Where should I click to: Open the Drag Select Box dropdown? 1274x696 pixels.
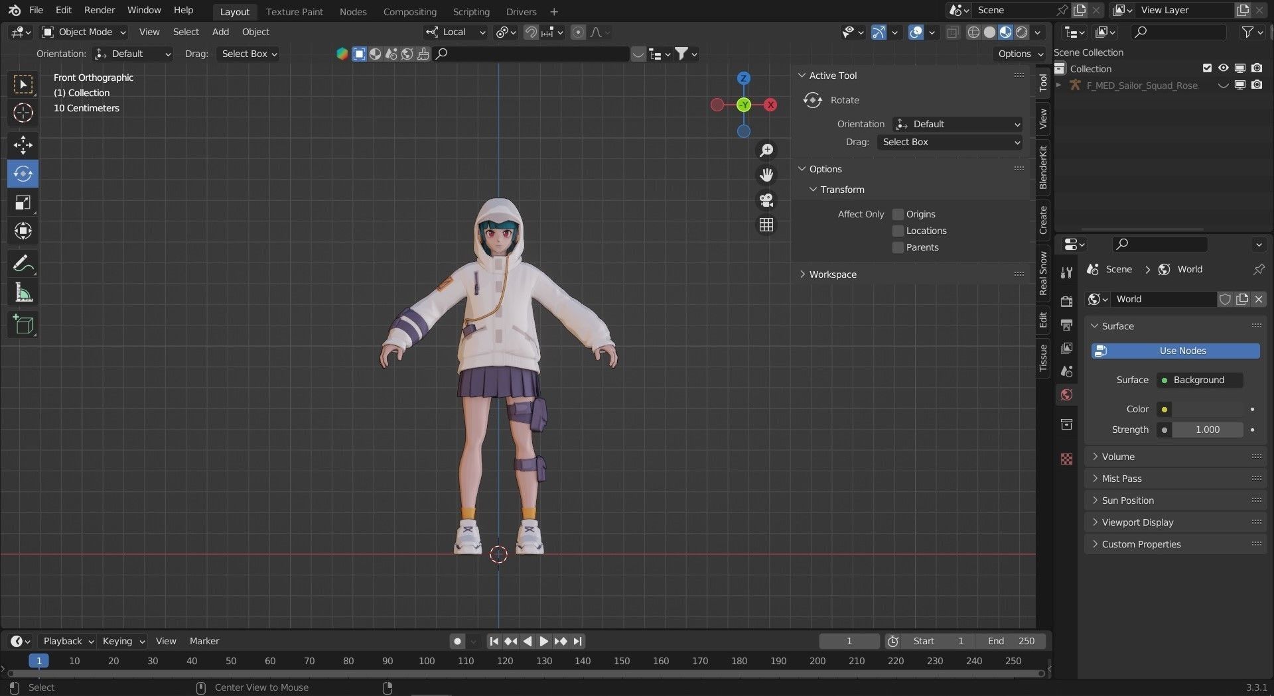(x=247, y=54)
